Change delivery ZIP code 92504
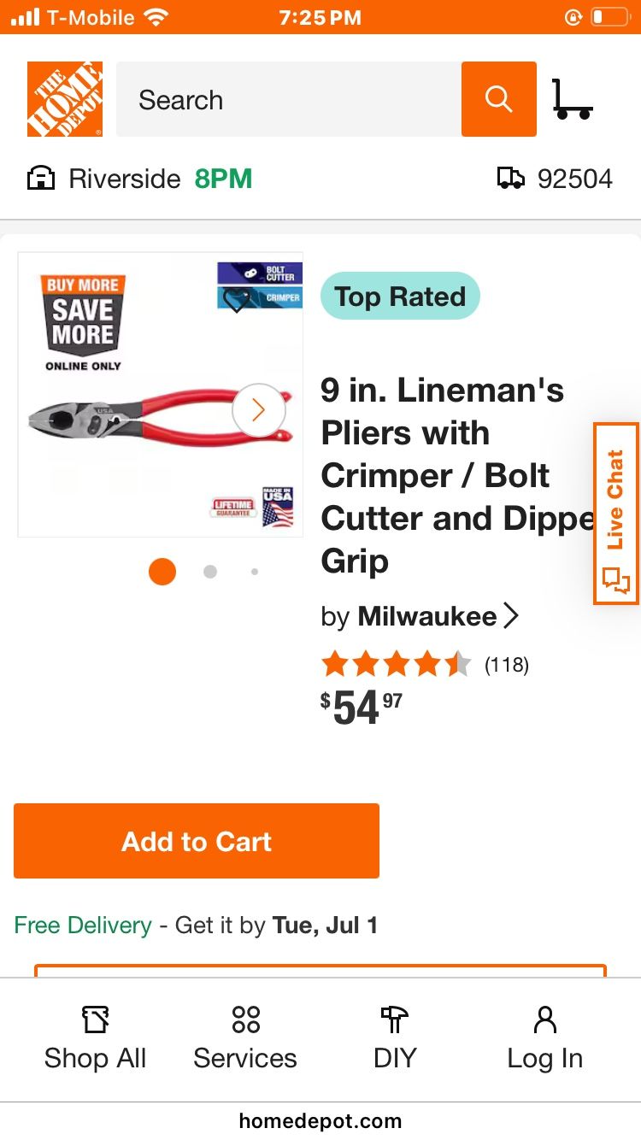This screenshot has height=1140, width=641. [x=574, y=179]
